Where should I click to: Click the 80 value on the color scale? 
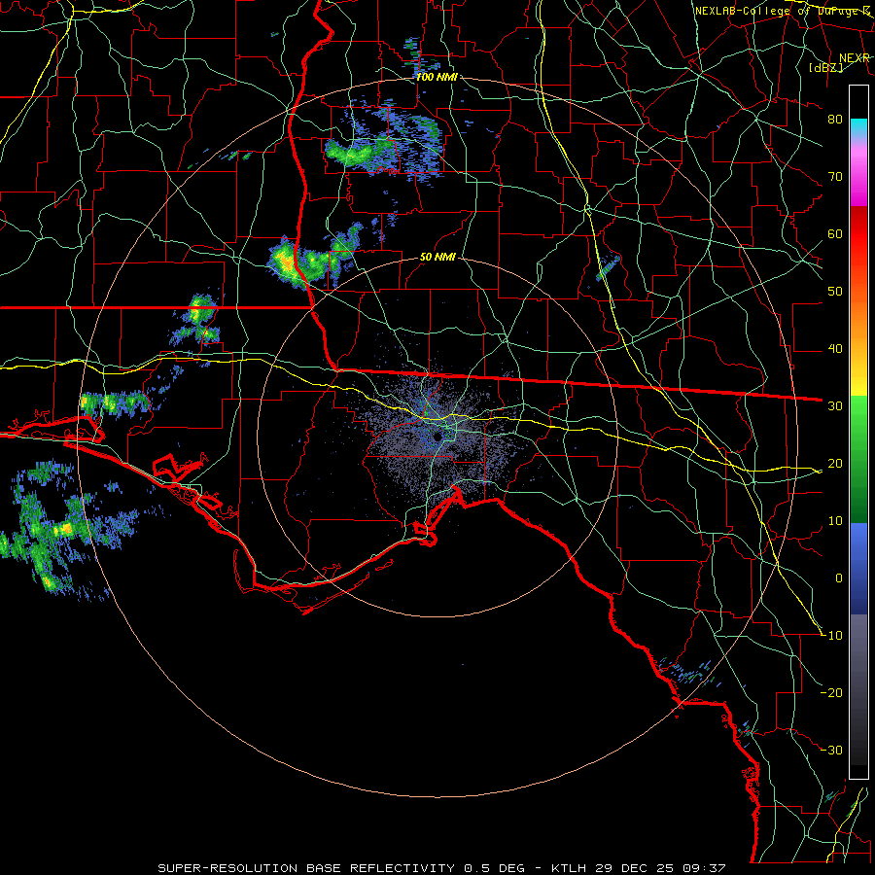click(835, 120)
